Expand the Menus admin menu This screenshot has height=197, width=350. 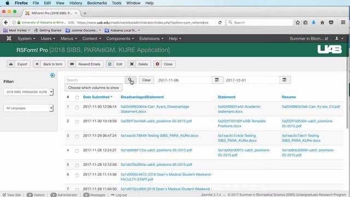click(69, 38)
